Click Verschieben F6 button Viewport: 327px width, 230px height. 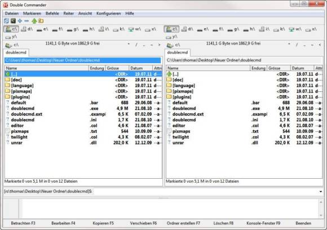(x=143, y=223)
